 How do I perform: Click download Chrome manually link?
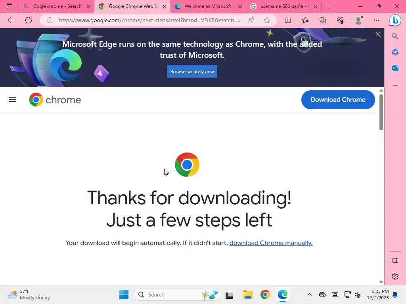pyautogui.click(x=271, y=243)
